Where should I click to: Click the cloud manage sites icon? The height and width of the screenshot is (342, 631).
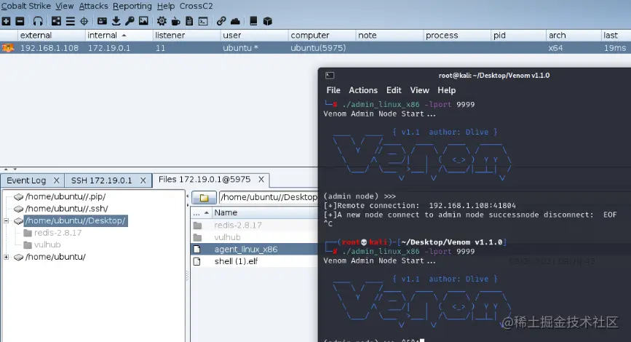click(x=235, y=21)
